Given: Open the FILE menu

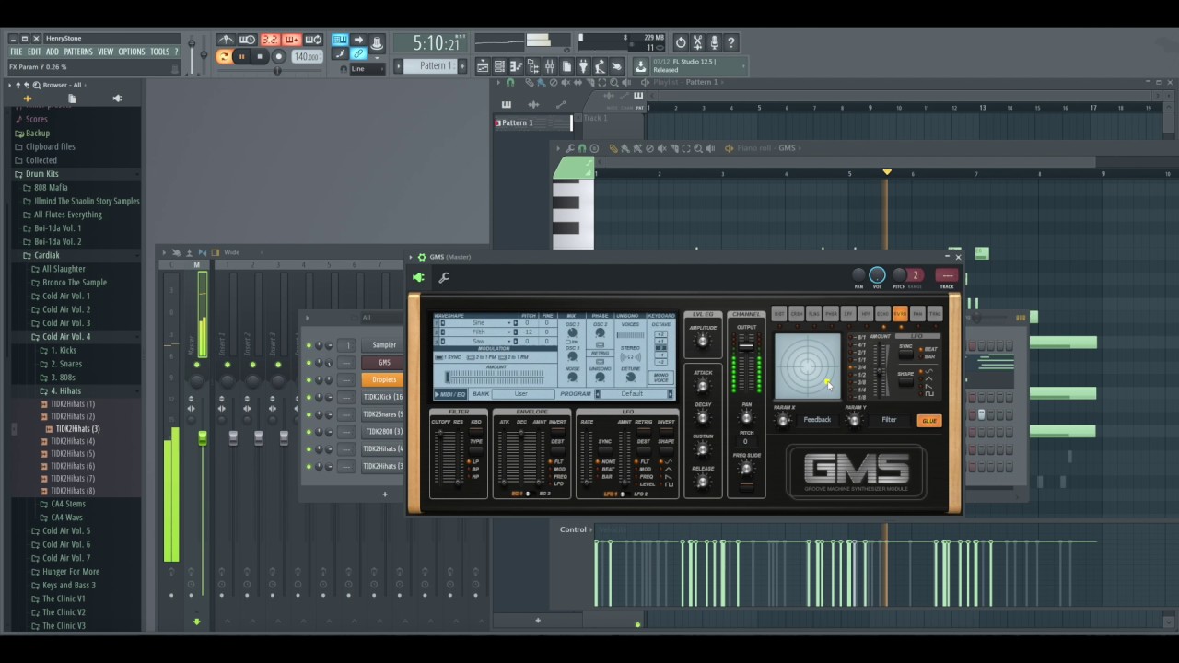Looking at the screenshot, I should (16, 52).
